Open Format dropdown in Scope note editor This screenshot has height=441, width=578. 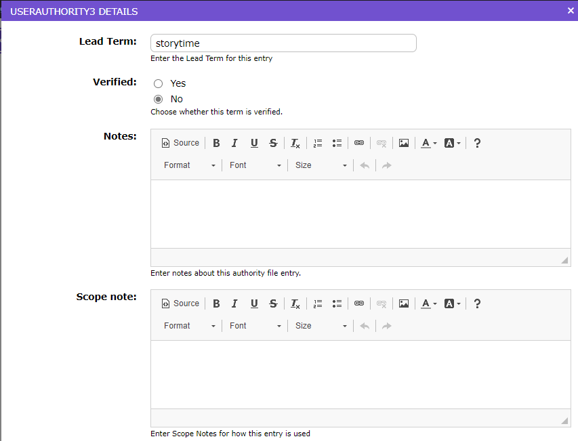coord(190,326)
